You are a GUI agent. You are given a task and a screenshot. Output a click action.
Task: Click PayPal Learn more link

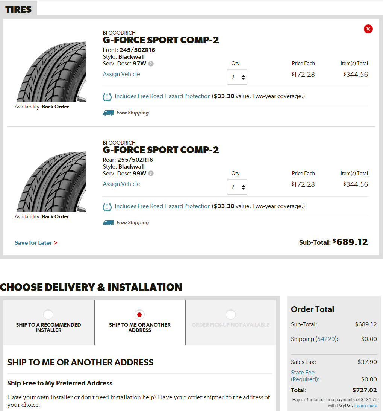click(x=366, y=406)
